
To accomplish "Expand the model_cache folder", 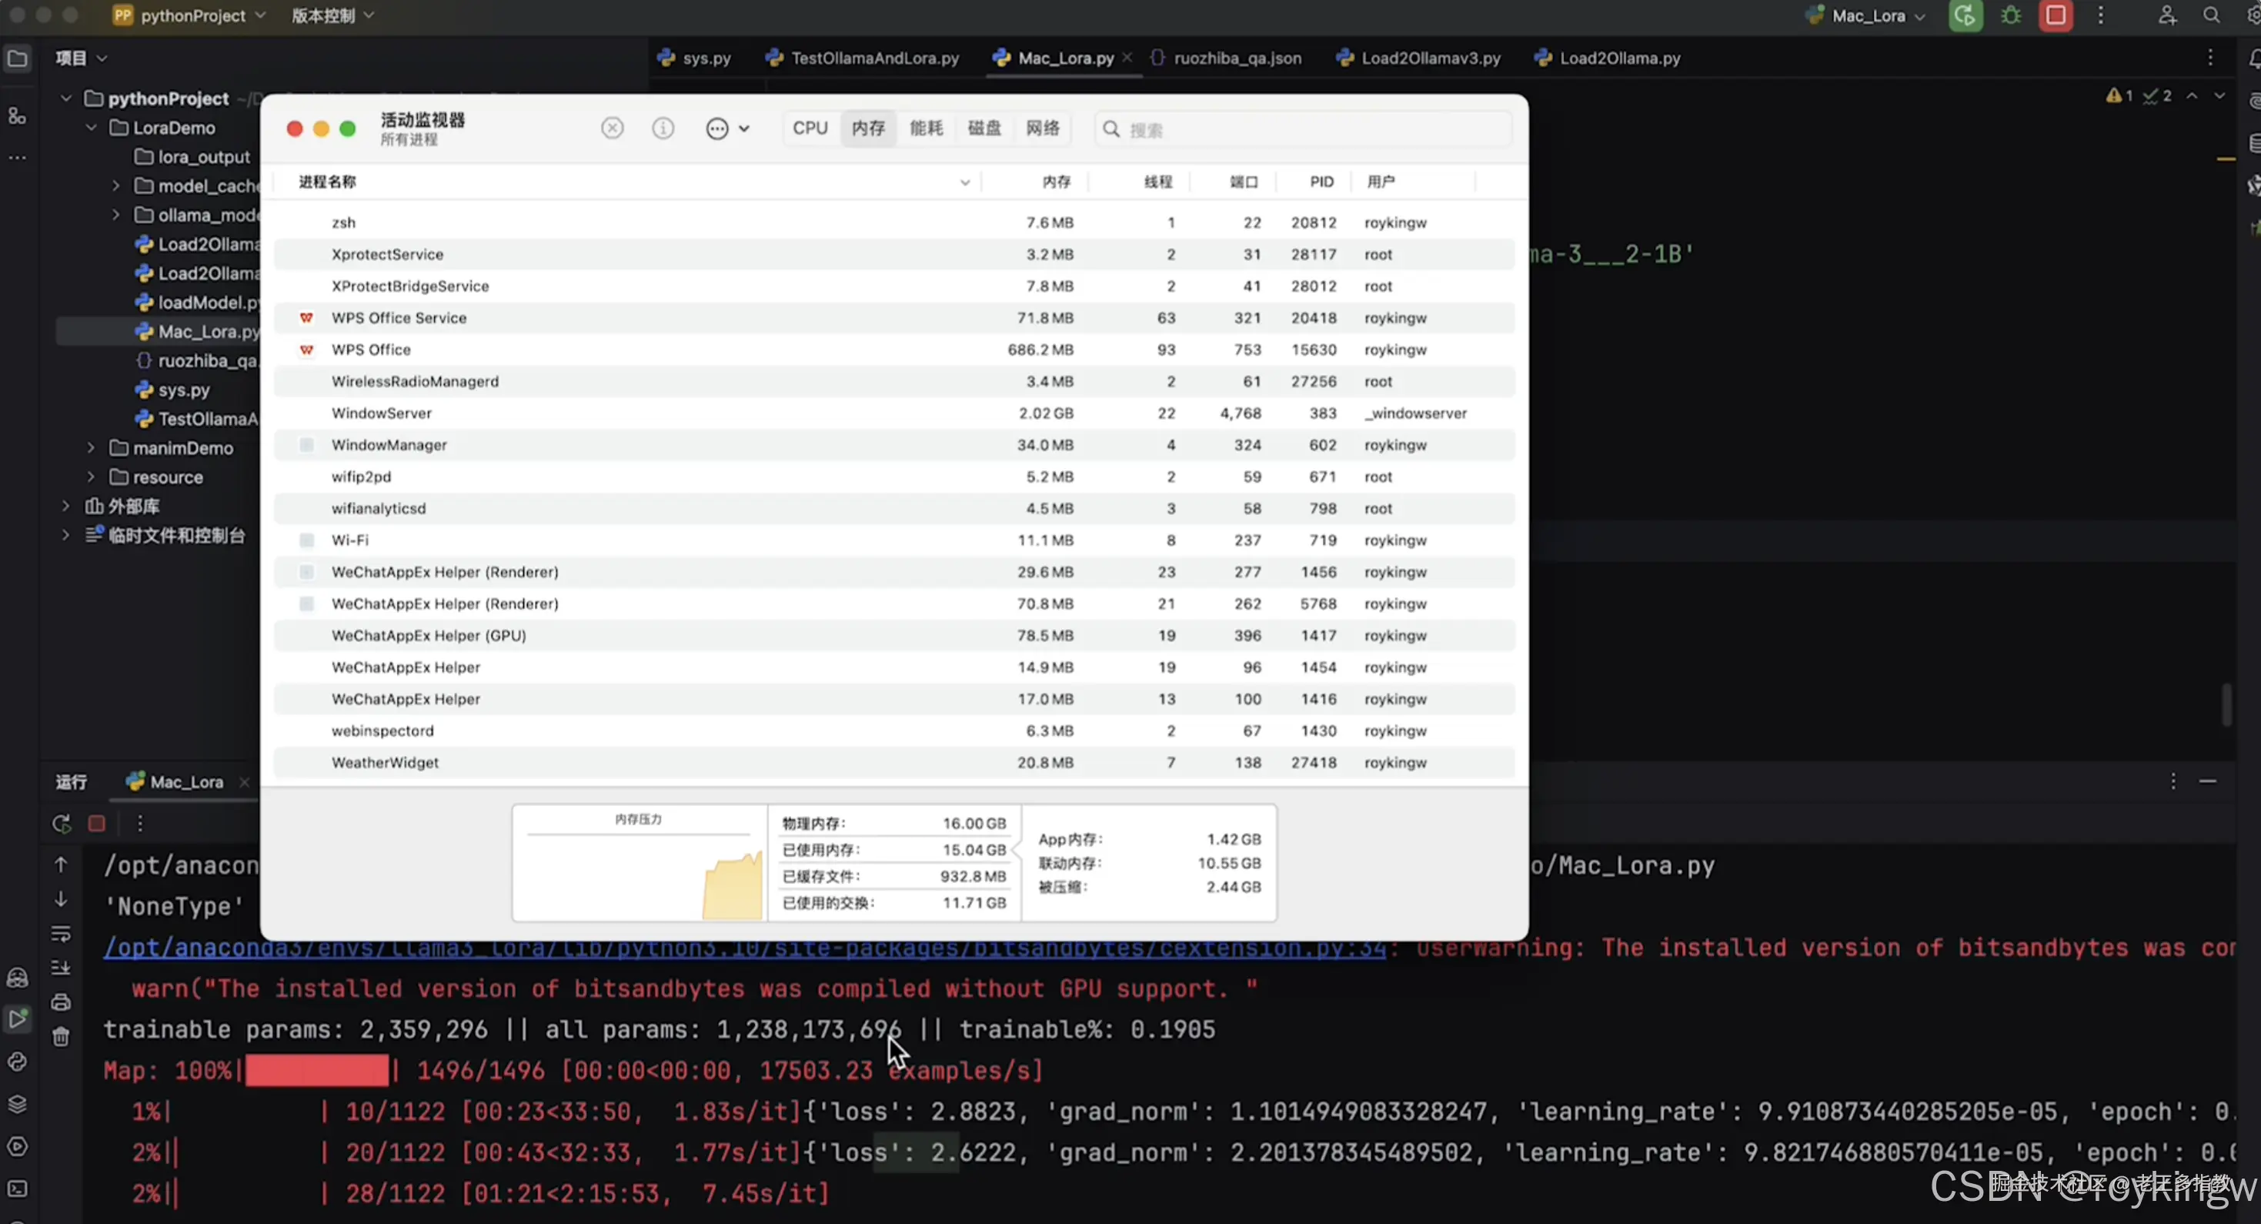I will point(116,186).
